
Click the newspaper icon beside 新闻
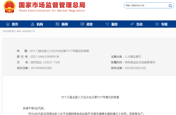point(57,24)
